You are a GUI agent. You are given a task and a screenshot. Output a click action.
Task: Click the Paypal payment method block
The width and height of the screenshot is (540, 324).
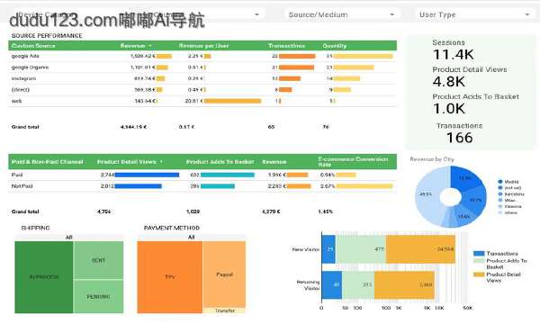tap(224, 274)
